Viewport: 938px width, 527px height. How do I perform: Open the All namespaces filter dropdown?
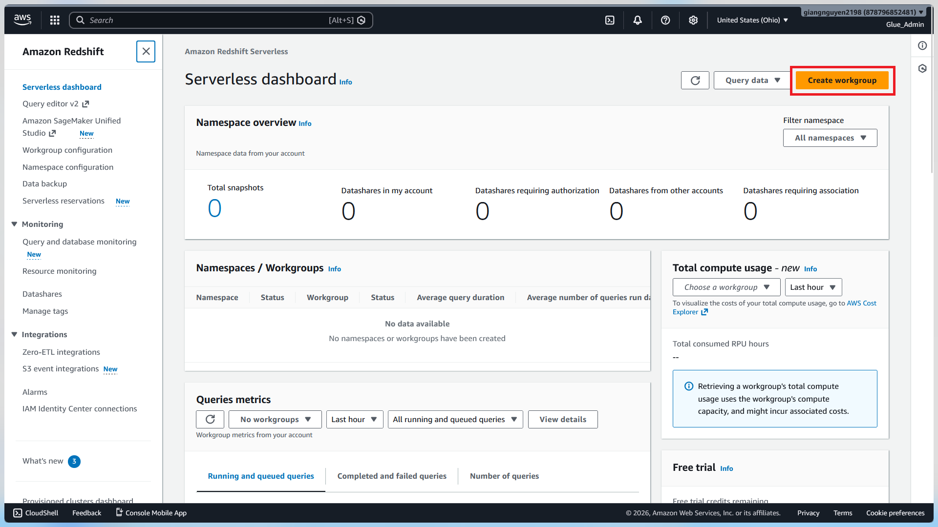click(x=830, y=138)
